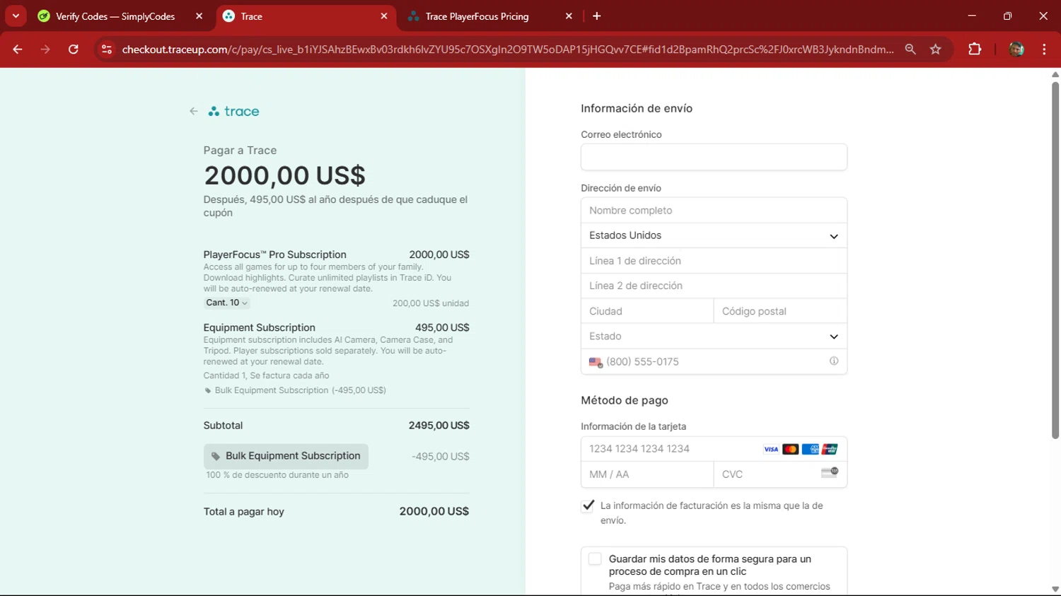This screenshot has width=1061, height=596.
Task: Minimize the browser window
Action: pos(972,16)
